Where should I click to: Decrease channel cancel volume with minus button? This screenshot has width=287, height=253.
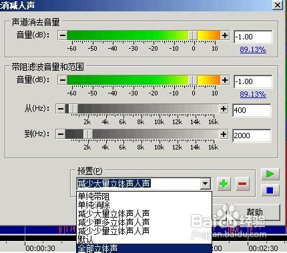pos(63,35)
